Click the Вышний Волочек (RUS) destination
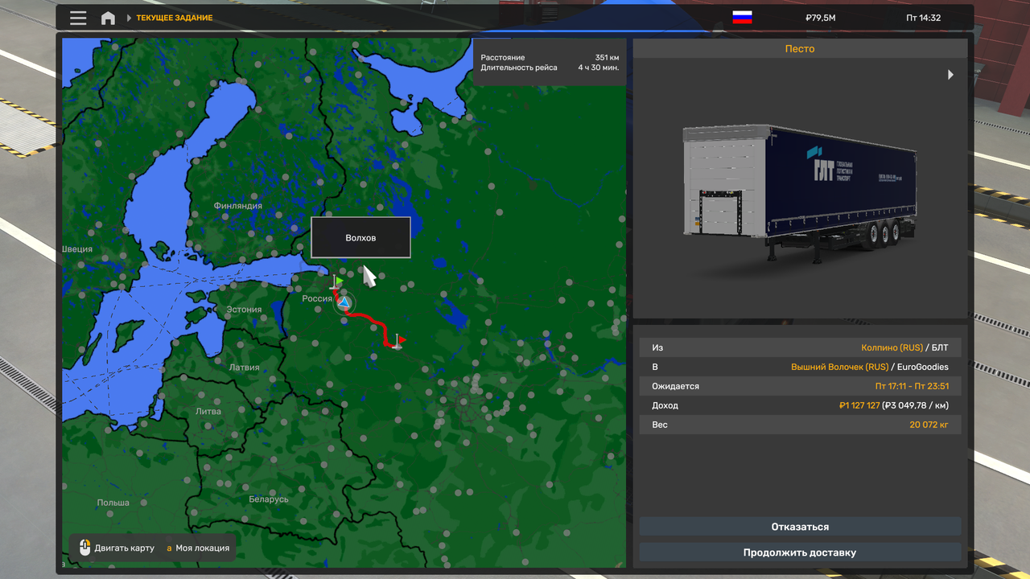Screen dimensions: 1030x579 point(839,367)
